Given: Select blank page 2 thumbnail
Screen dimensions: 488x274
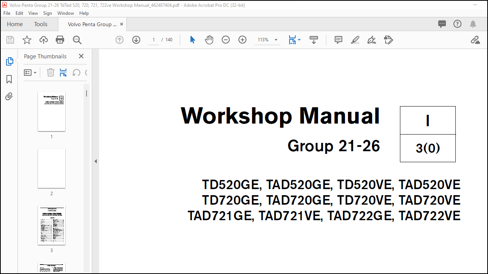Looking at the screenshot, I should coord(52,169).
